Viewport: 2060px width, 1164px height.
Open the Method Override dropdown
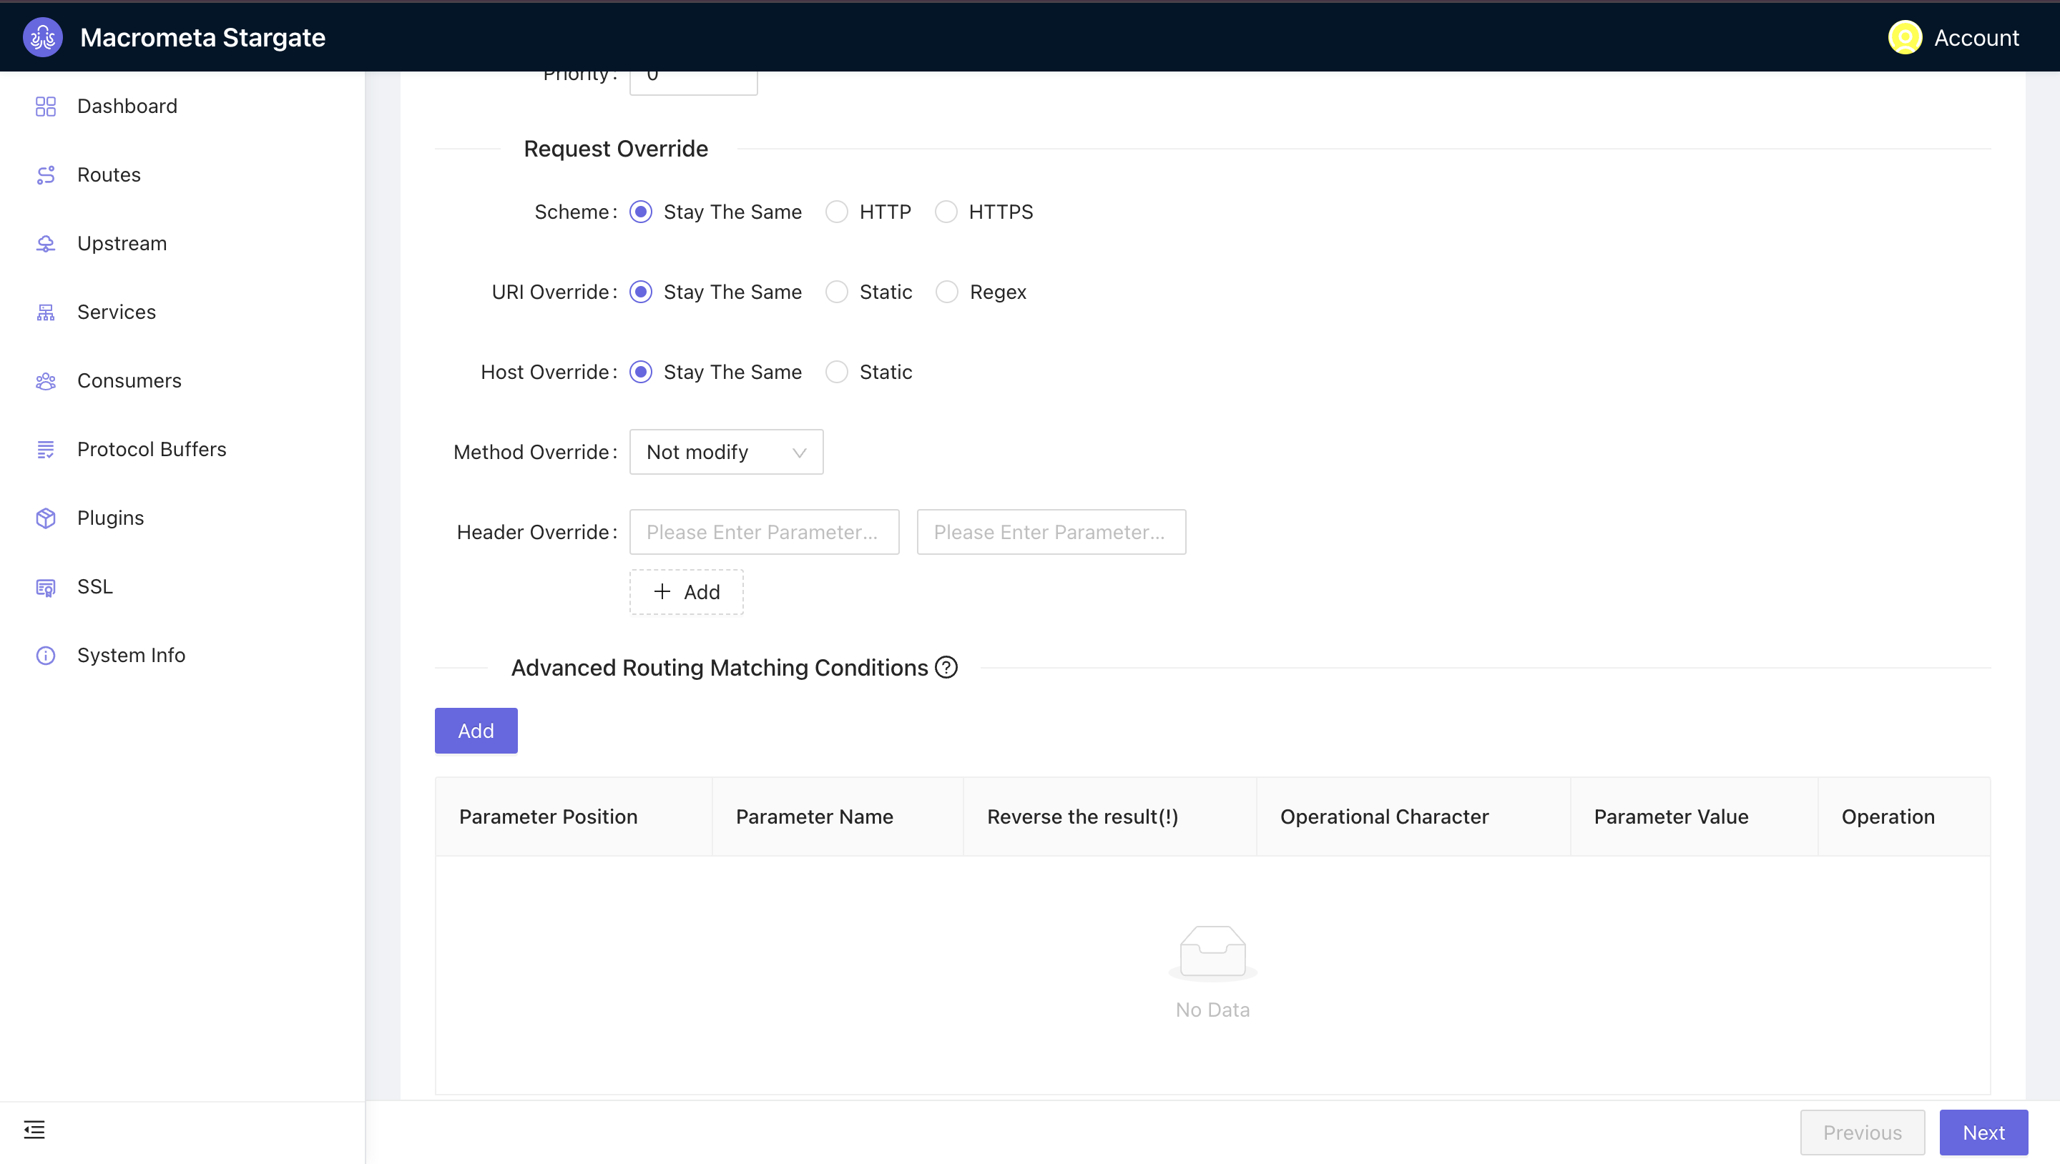(725, 451)
